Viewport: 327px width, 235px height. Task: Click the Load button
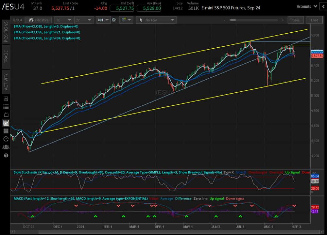(315, 20)
